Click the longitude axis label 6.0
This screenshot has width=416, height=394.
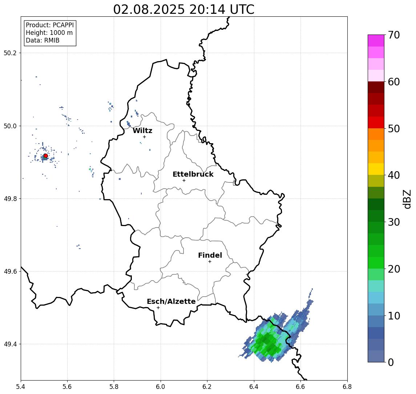[x=161, y=387]
